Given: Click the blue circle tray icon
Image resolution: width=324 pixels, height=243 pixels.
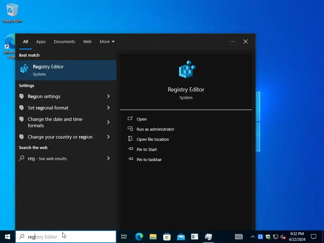Looking at the screenshot, I should pos(260,237).
